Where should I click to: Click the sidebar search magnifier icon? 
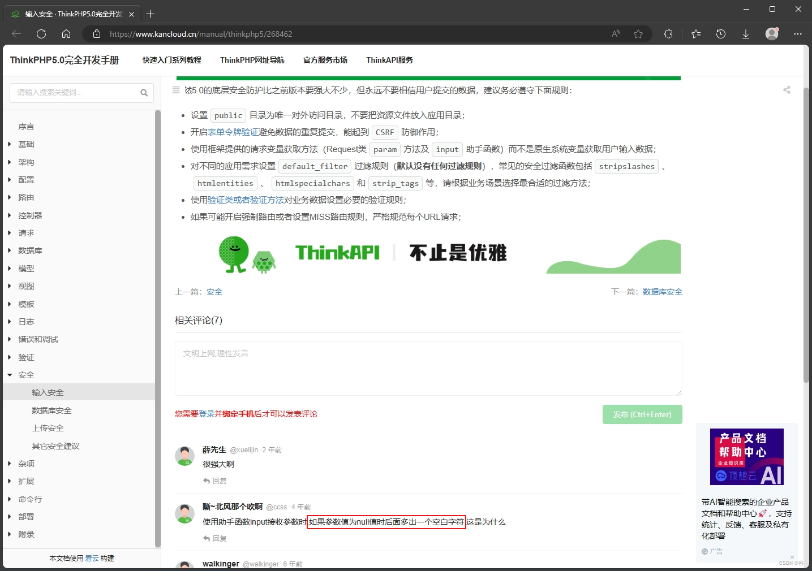pyautogui.click(x=144, y=92)
